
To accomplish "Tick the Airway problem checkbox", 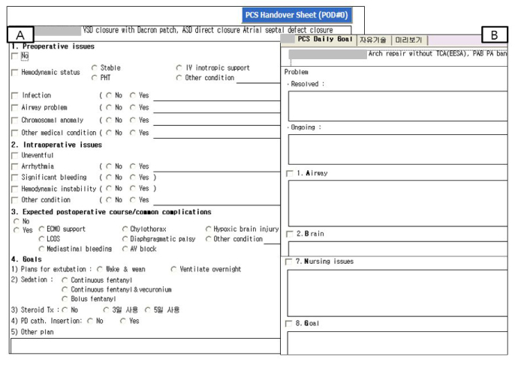I will [15, 108].
